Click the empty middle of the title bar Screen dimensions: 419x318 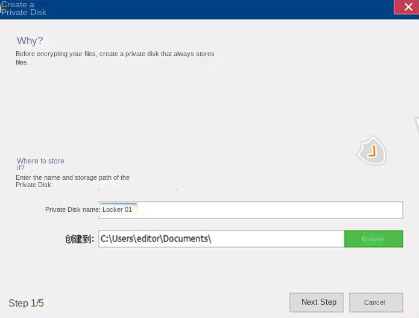(x=211, y=8)
